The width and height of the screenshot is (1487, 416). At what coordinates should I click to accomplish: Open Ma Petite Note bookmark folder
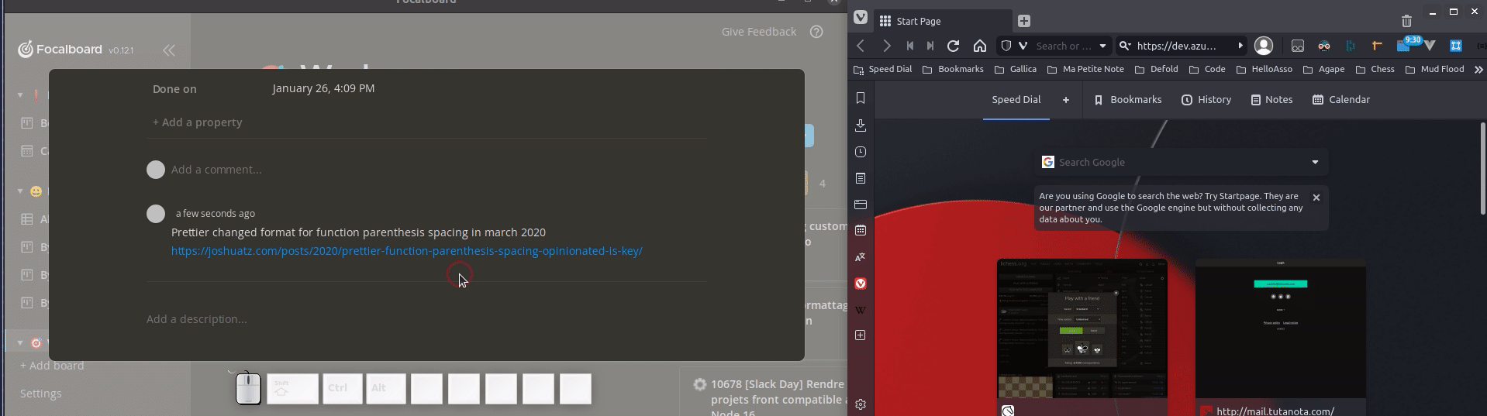click(x=1085, y=69)
